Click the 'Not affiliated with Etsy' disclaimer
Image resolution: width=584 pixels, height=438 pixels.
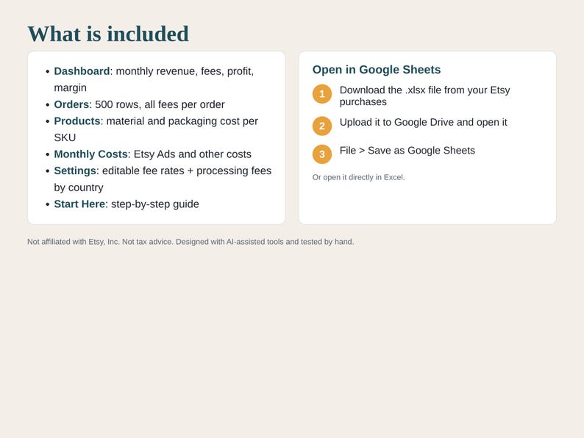[190, 242]
